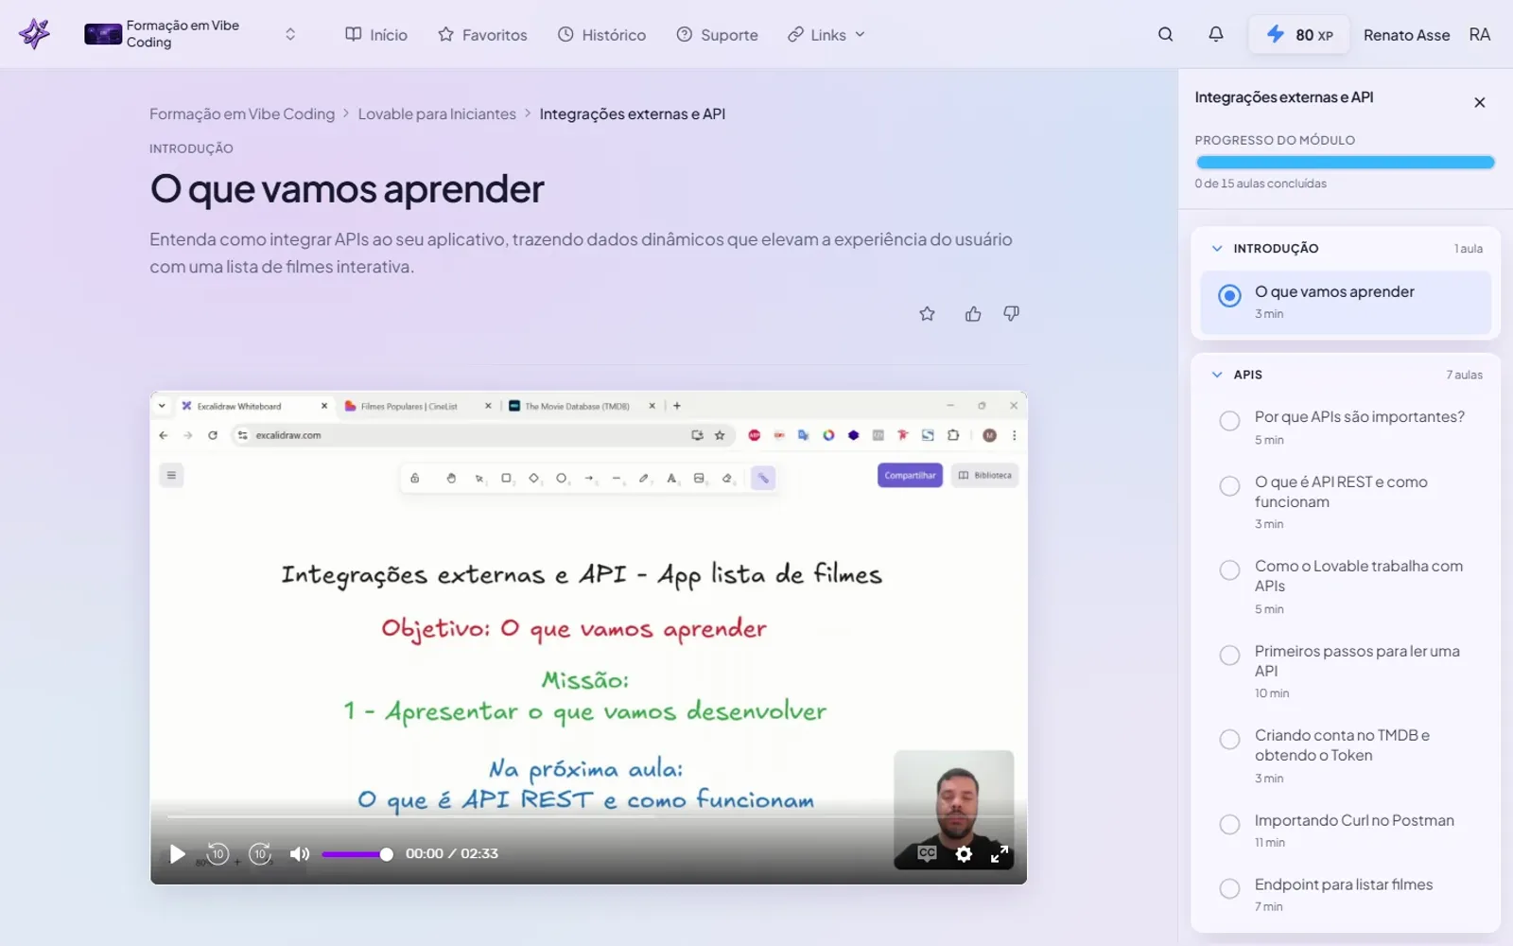
Task: Like the lesson with thumbs up
Action: (973, 314)
